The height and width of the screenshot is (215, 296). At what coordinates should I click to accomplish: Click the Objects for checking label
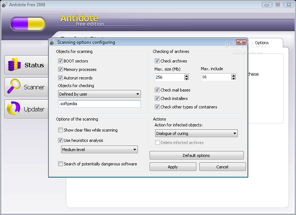pos(76,86)
